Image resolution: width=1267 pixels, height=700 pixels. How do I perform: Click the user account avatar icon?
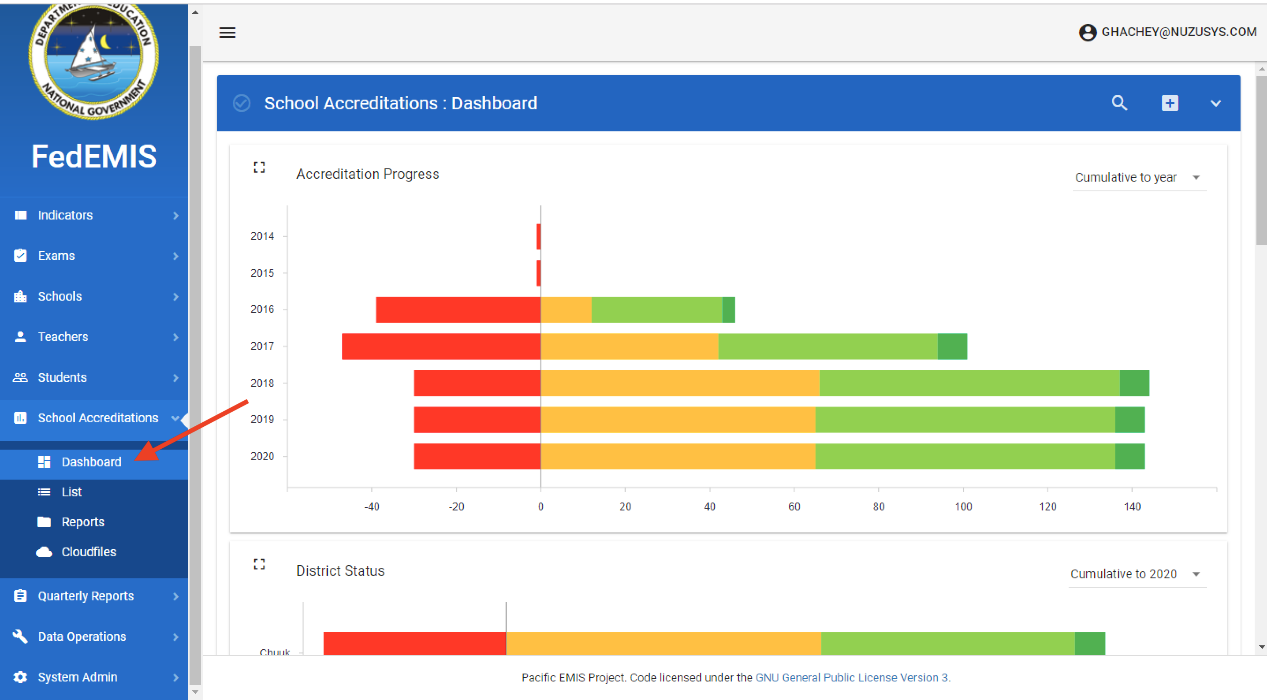[x=1088, y=33]
